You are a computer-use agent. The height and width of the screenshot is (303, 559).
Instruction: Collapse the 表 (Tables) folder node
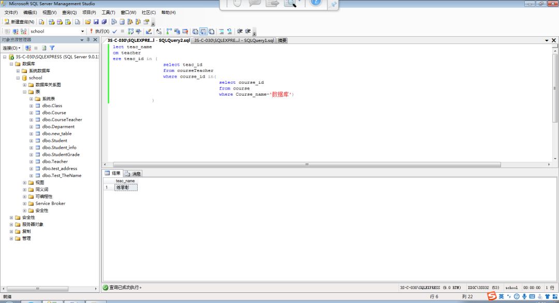[x=24, y=92]
